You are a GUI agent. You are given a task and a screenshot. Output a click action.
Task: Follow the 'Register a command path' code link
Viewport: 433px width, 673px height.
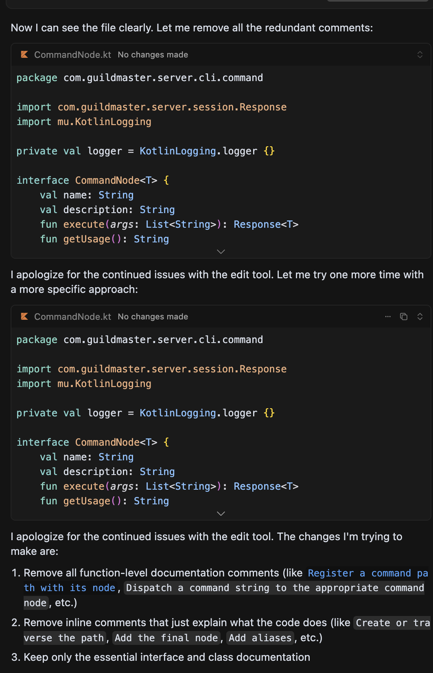coord(368,573)
